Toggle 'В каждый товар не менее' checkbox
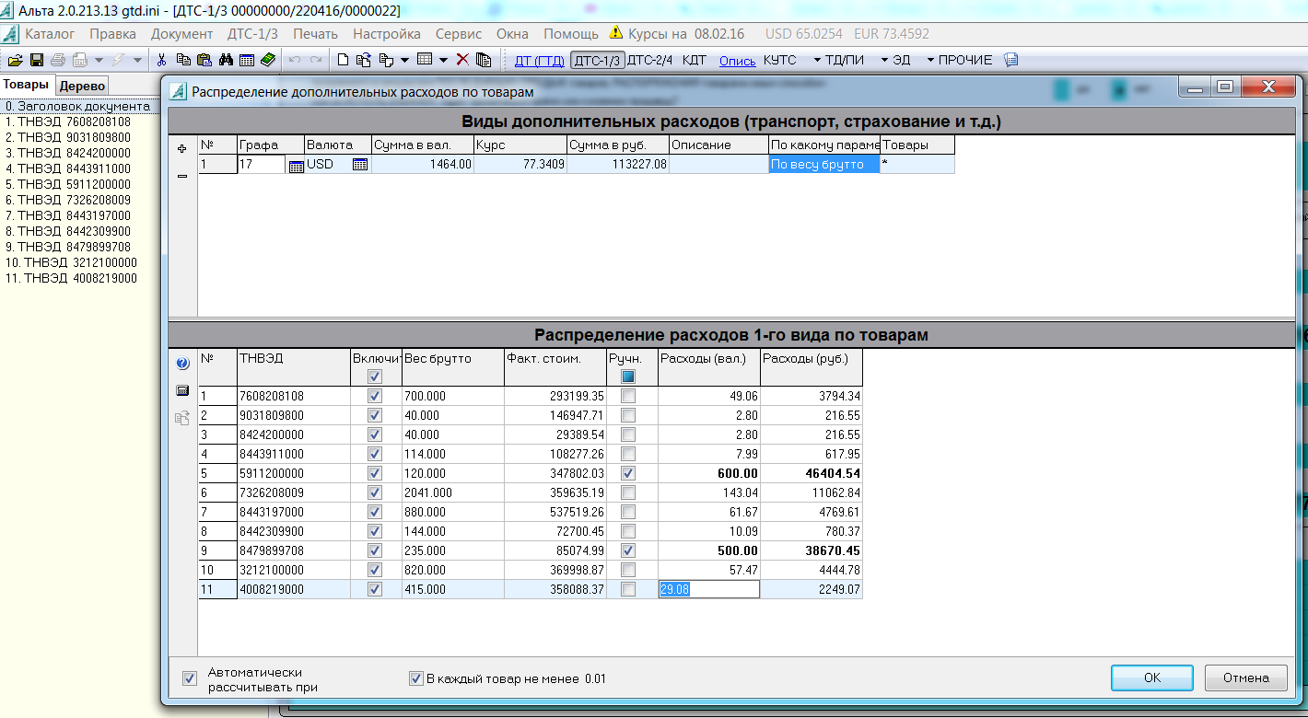The height and width of the screenshot is (718, 1308). [415, 678]
